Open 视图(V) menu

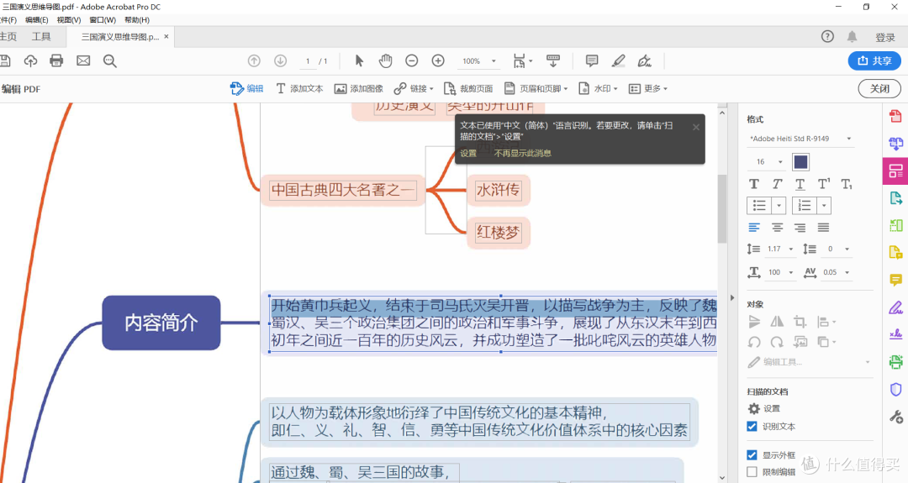69,19
